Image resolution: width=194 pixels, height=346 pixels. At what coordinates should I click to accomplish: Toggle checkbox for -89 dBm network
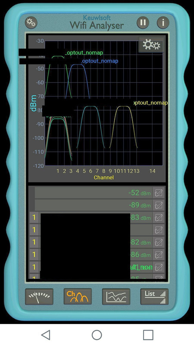tap(159, 205)
